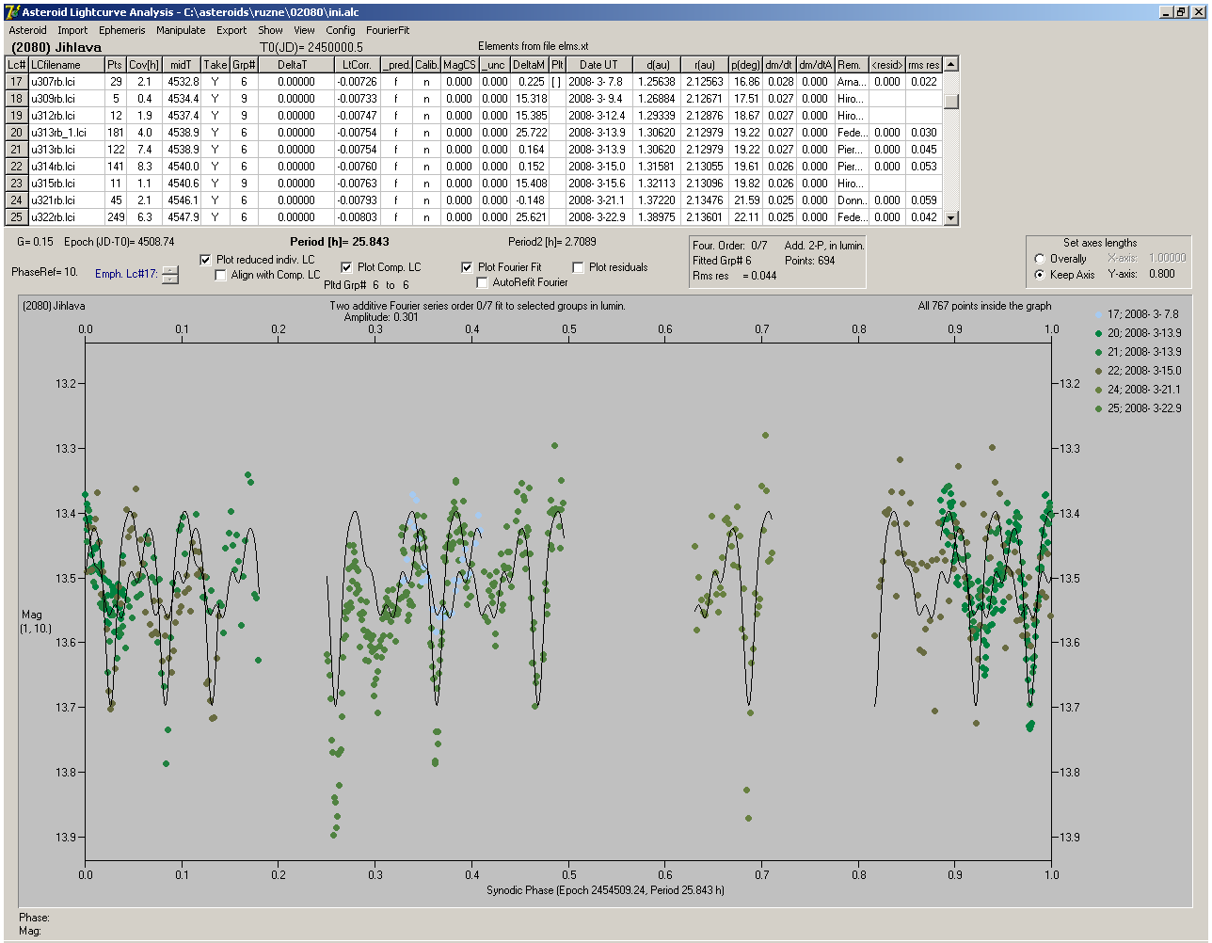The height and width of the screenshot is (943, 1212).
Task: Click the DeltaM column header
Action: point(530,65)
